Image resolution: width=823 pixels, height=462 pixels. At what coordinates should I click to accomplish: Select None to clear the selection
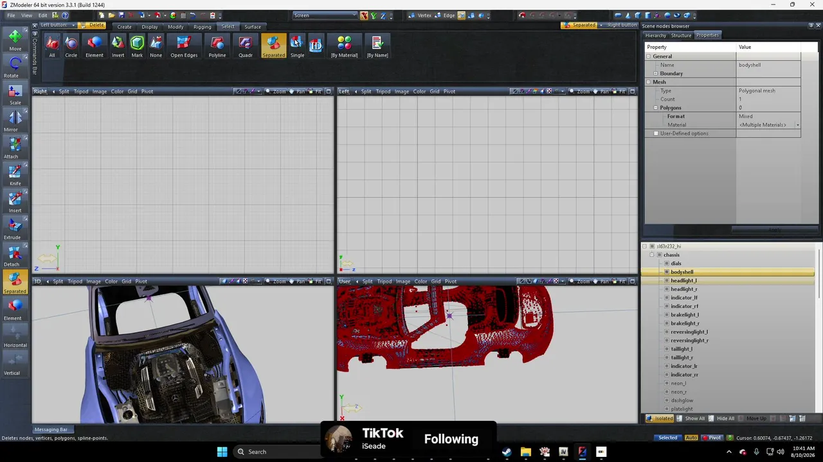click(156, 46)
